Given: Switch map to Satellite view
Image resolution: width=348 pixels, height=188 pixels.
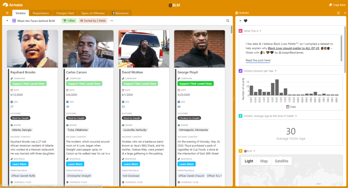Looking at the screenshot, I should [281, 161].
